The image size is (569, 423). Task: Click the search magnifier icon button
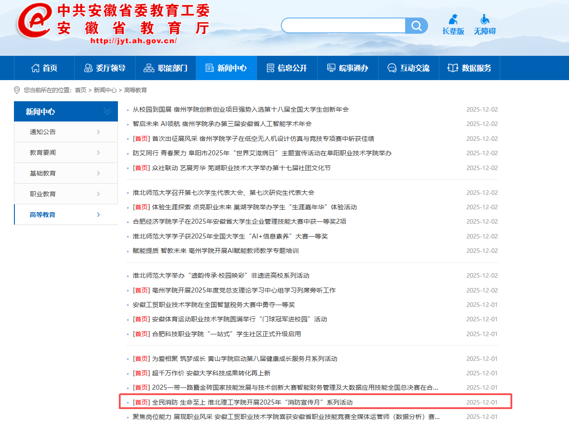point(416,26)
